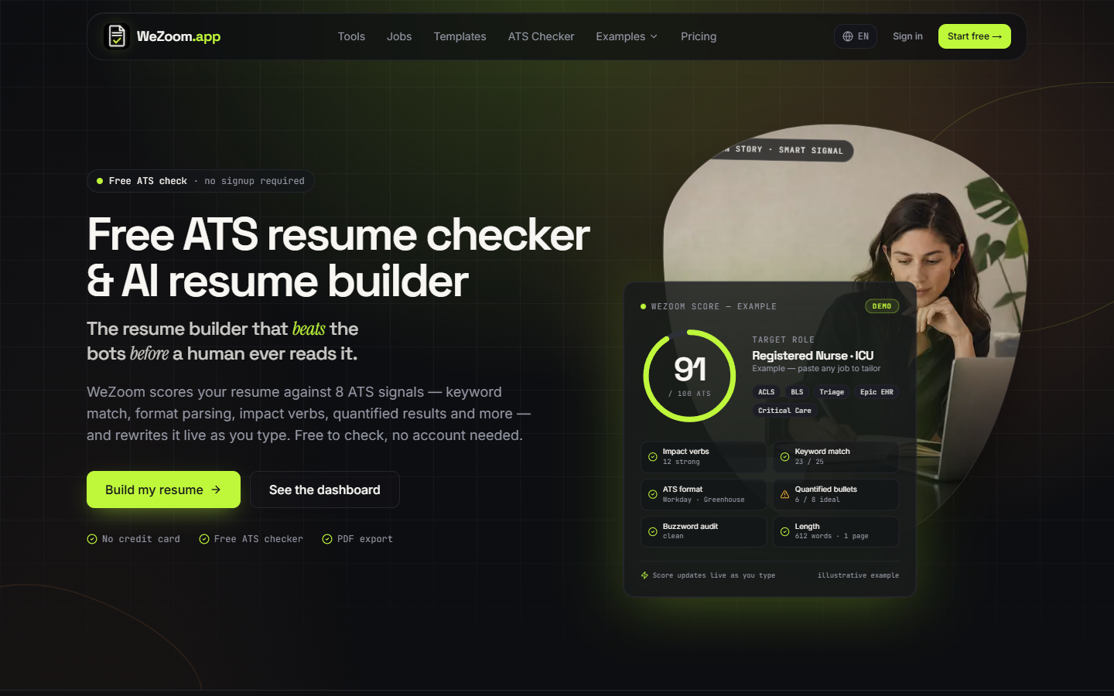Screen dimensions: 1114x696
Task: Click the Length check icon
Action: point(785,531)
